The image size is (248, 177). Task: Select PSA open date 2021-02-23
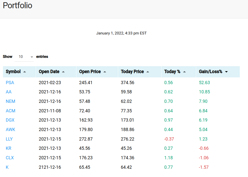tap(50, 83)
